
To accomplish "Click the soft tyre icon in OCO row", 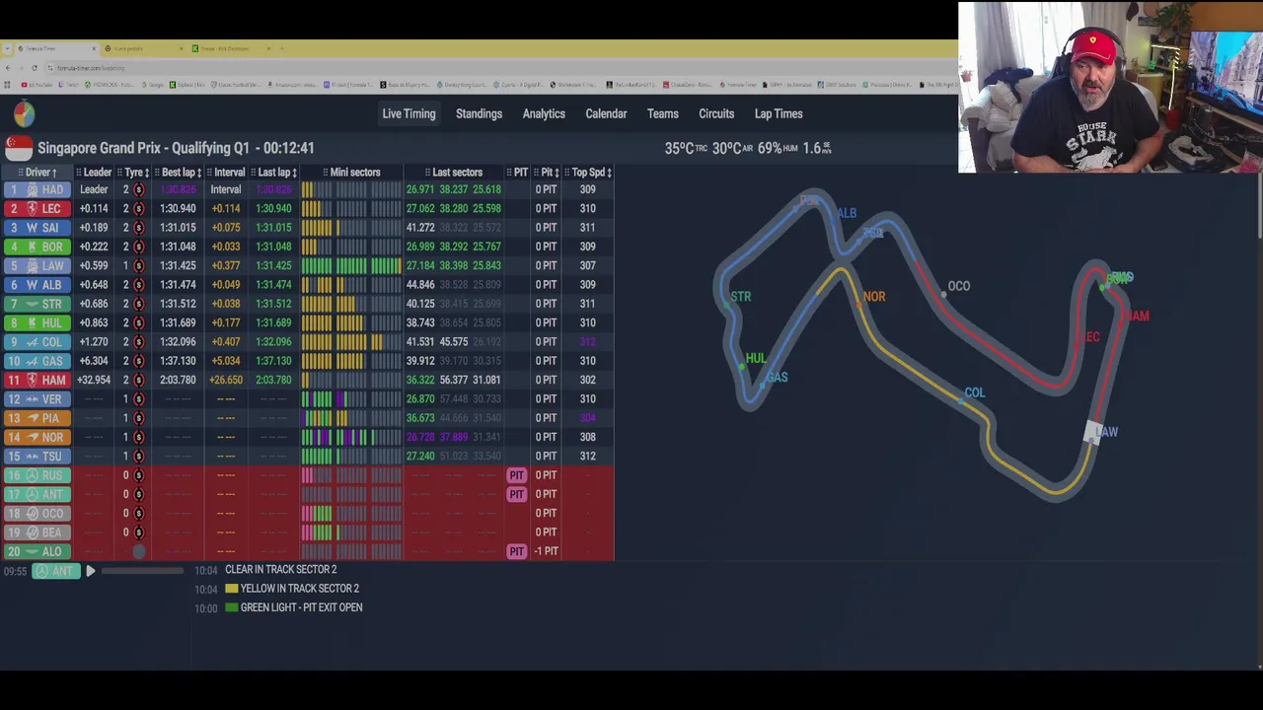I will tap(139, 513).
